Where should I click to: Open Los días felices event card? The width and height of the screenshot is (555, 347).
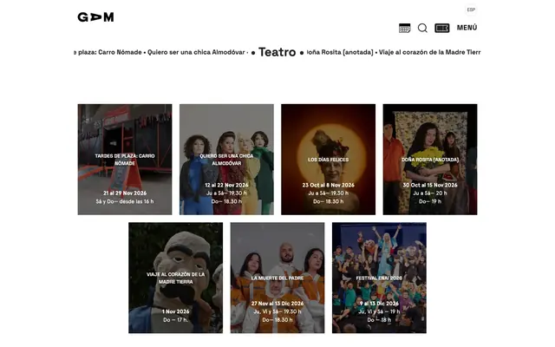click(x=328, y=160)
